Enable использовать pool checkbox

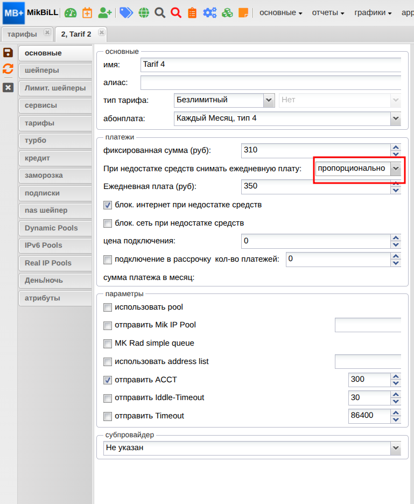[x=107, y=307]
